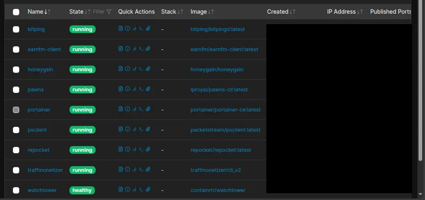Inspect the bitping container

[x=127, y=29]
